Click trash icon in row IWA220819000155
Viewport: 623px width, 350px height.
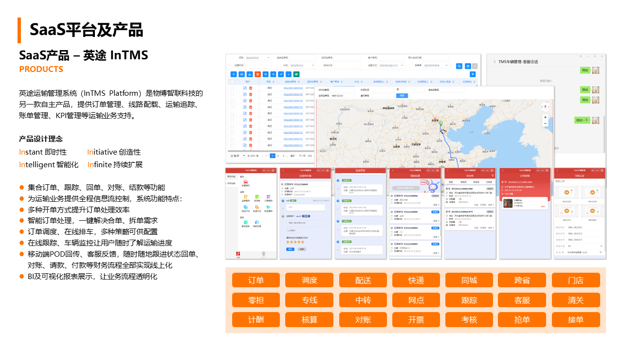[251, 120]
